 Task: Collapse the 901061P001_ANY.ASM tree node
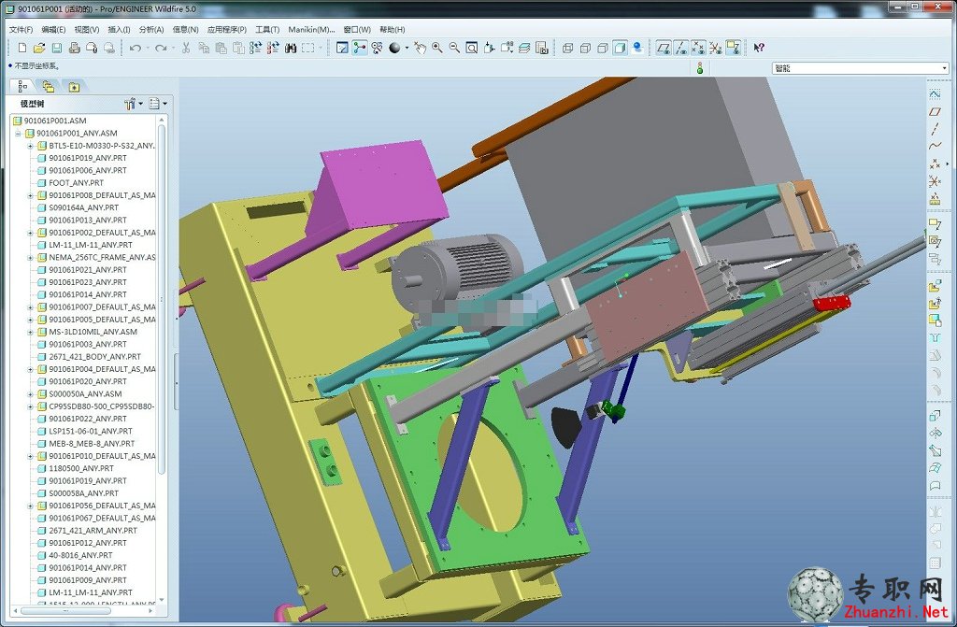tap(18, 133)
